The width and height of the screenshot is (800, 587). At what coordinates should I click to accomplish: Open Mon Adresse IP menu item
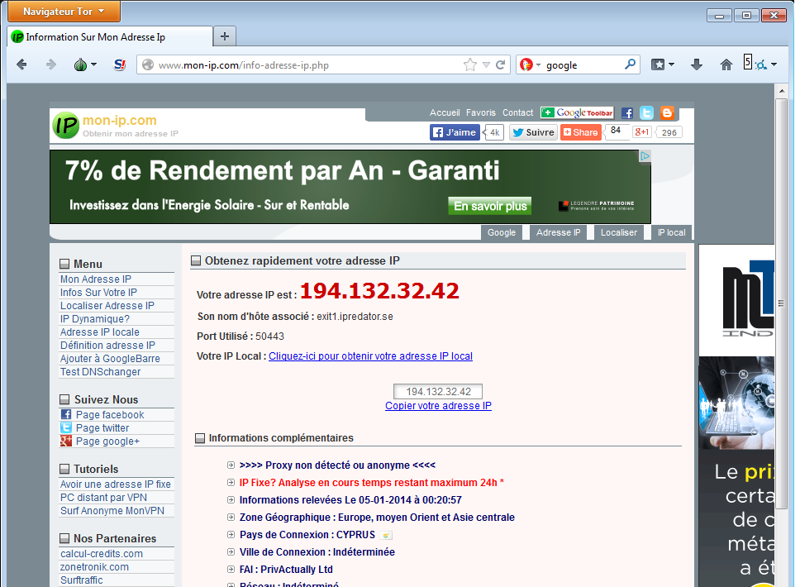[95, 279]
